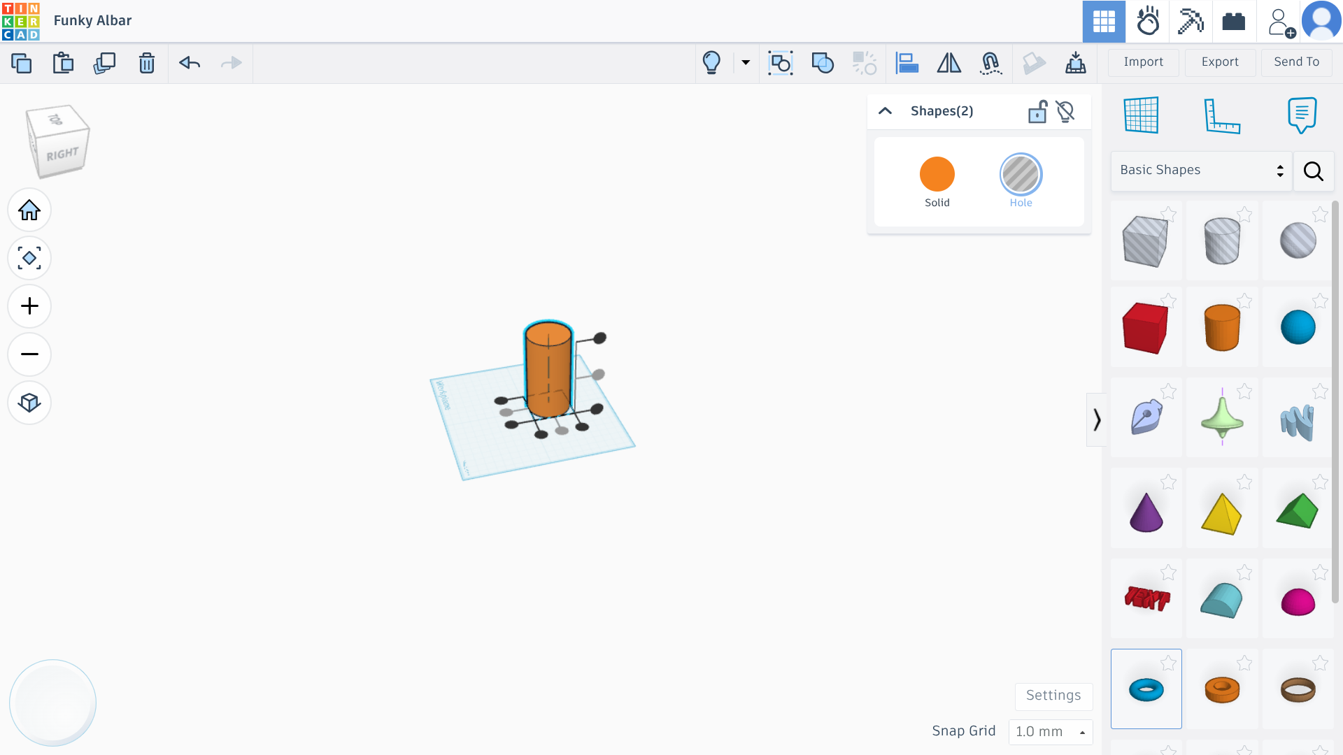
Task: Show all hidden objects lightbulb
Action: coord(711,63)
